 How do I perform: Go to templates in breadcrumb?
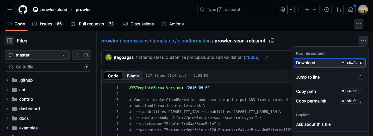(163, 41)
